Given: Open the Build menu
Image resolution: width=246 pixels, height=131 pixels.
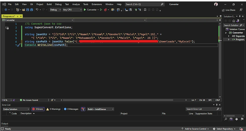Looking at the screenshot, I should 49,4.
